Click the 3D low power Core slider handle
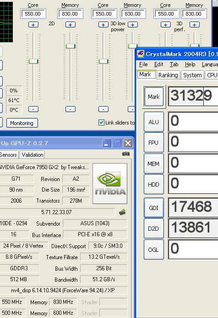The height and width of the screenshot is (318, 218). [x=104, y=61]
